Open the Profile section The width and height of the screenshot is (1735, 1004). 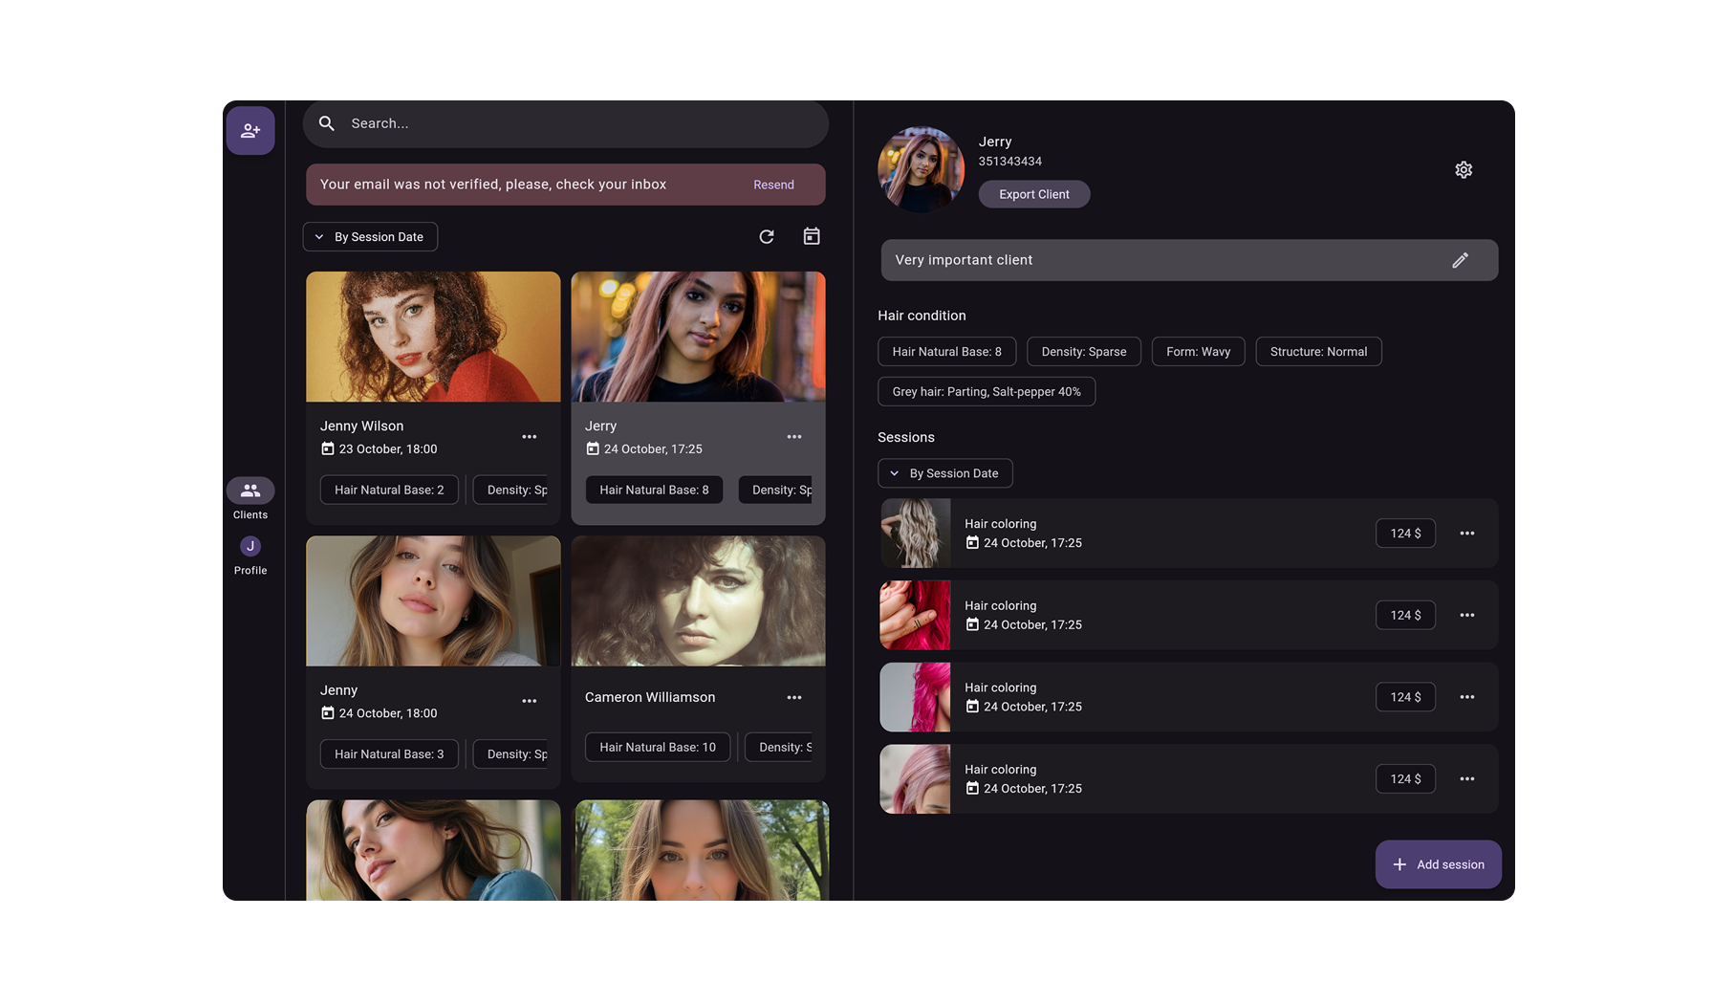coord(250,555)
